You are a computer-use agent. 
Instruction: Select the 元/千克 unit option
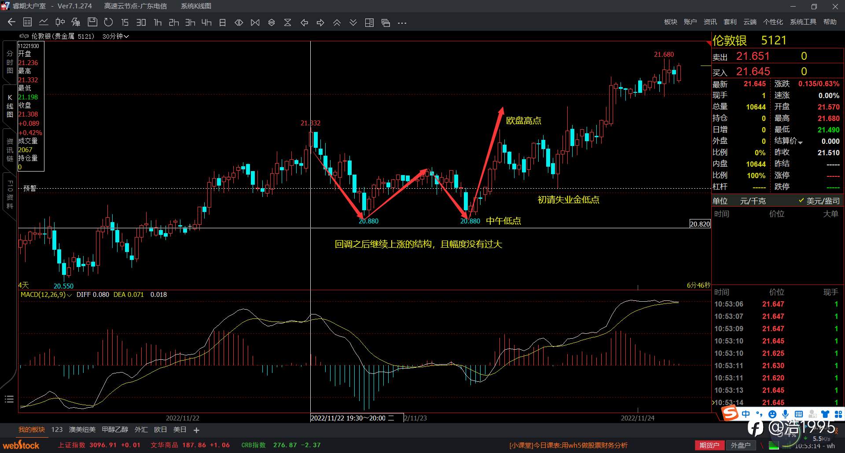click(753, 201)
